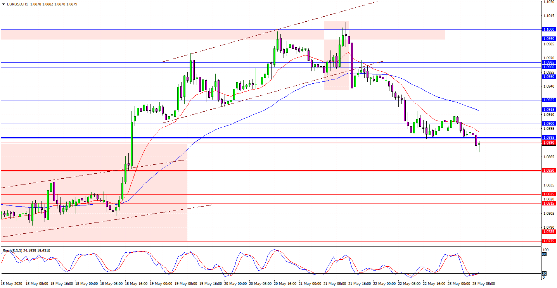Click the arrow beside the EURUSD,H1 title
Screen dimensions: 557x288
tap(3, 4)
